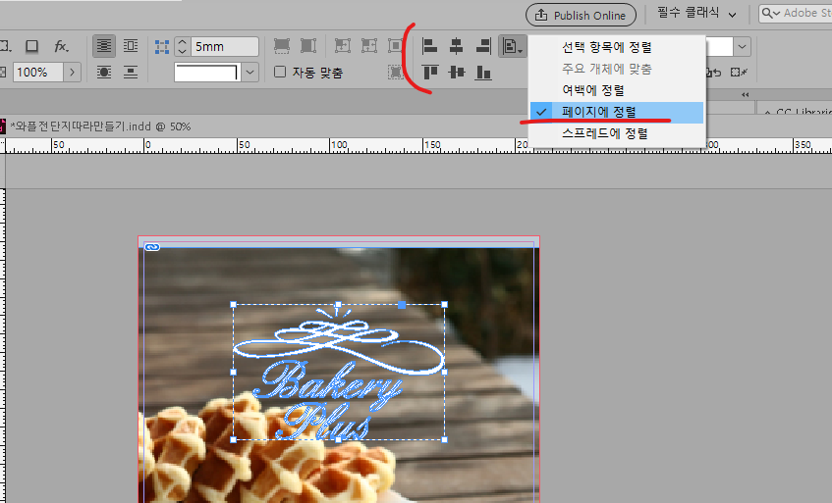Screen dimensions: 832x503
Task: Click the frame chain link badge
Action: point(152,247)
